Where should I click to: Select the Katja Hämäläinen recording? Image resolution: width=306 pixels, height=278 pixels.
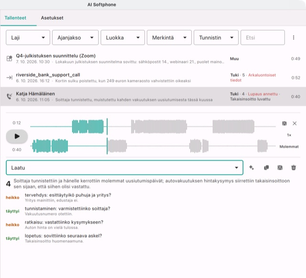(x=153, y=97)
